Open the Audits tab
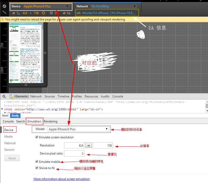Viewport: 208px width, 183px height. click(x=105, y=96)
